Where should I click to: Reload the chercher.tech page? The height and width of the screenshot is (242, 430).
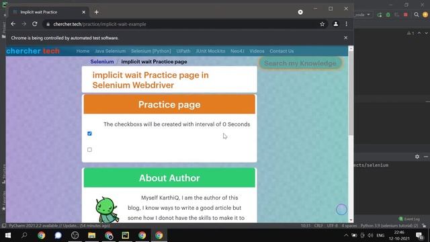(34, 24)
